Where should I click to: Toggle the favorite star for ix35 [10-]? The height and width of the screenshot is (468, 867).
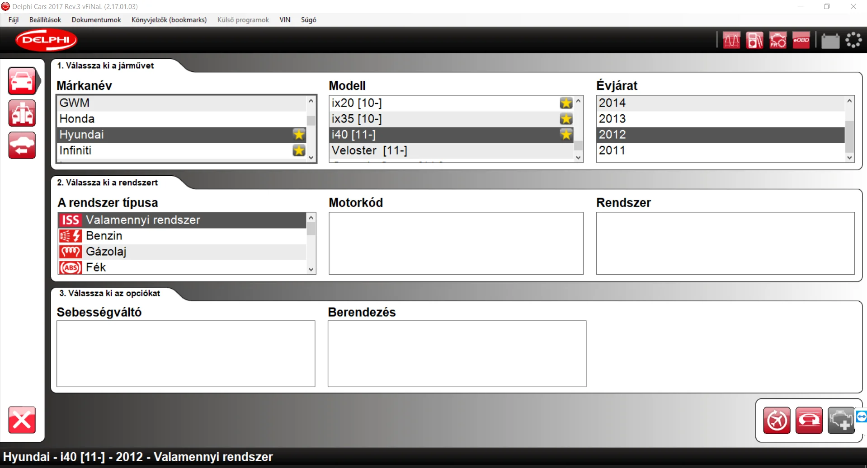coord(566,119)
